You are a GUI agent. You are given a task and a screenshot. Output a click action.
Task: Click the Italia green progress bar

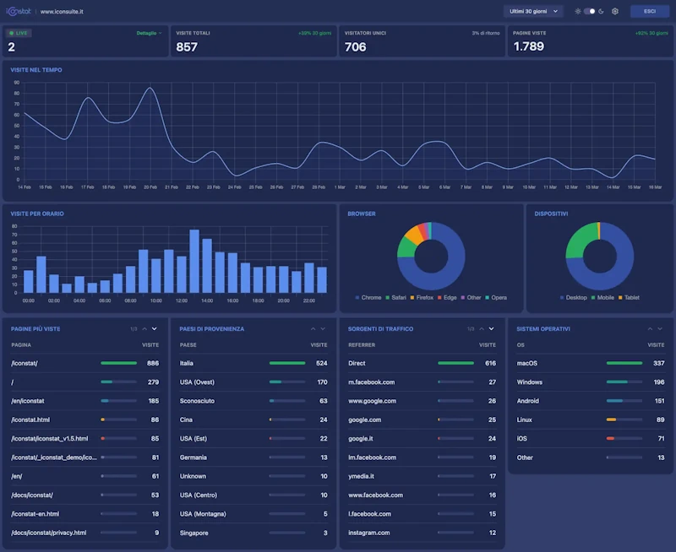point(287,363)
